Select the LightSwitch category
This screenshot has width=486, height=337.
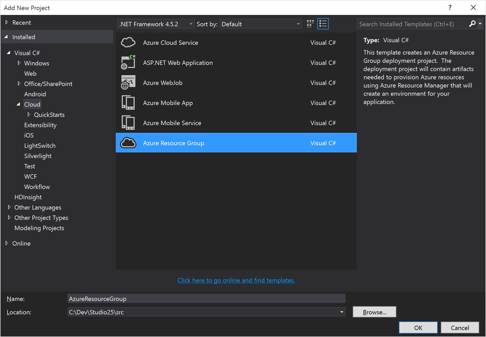coord(40,145)
